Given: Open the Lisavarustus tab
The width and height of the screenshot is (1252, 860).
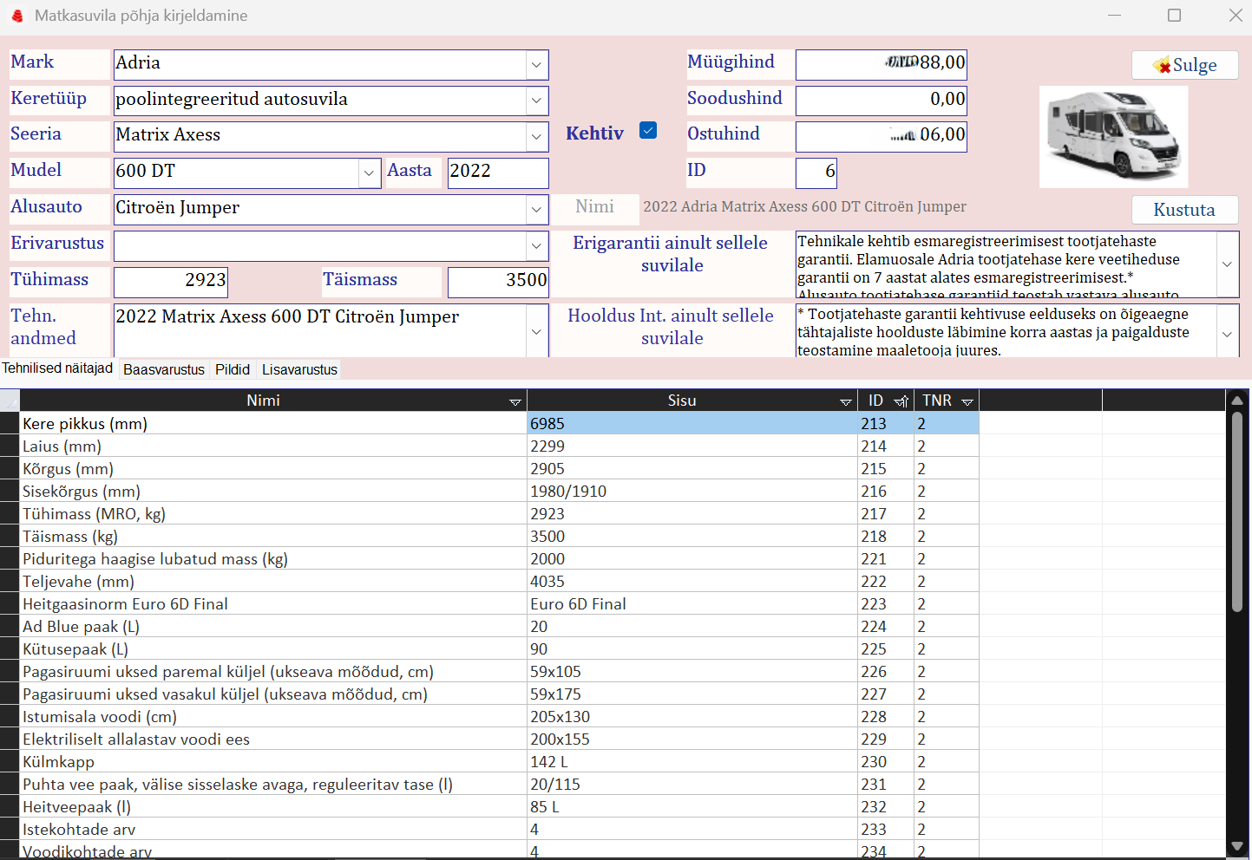Looking at the screenshot, I should point(299,369).
